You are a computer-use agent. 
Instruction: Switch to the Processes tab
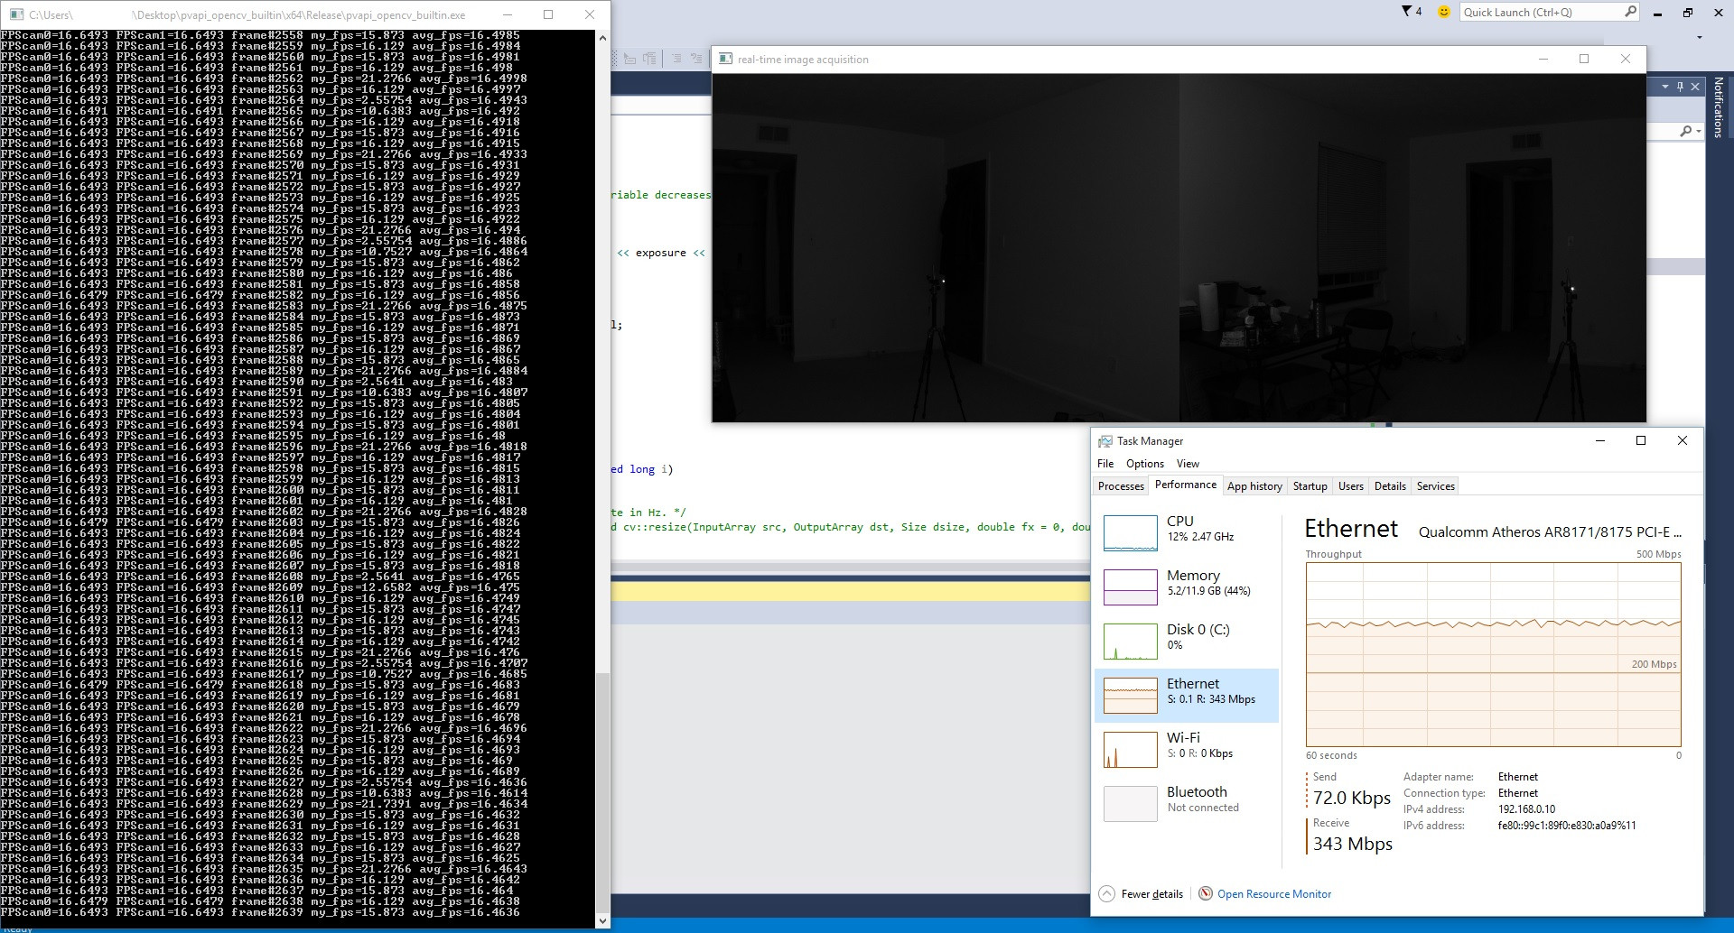[x=1121, y=485]
